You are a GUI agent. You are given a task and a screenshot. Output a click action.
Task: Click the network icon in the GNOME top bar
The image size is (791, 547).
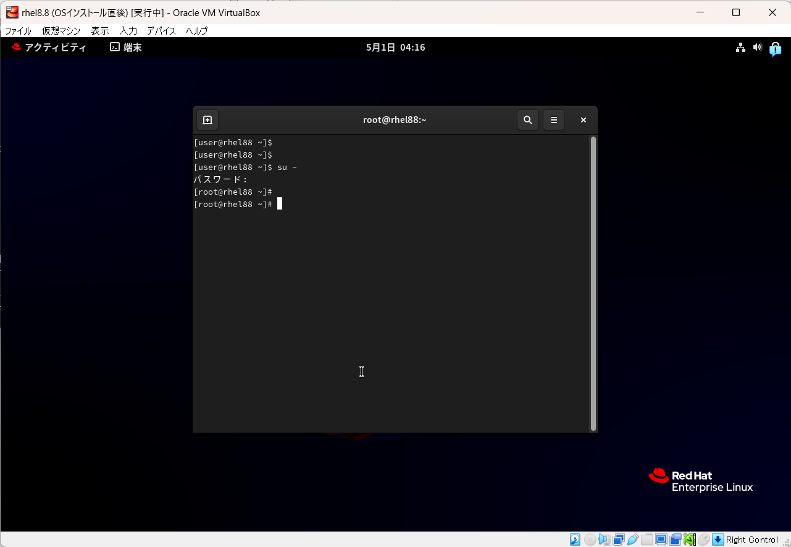(x=740, y=48)
